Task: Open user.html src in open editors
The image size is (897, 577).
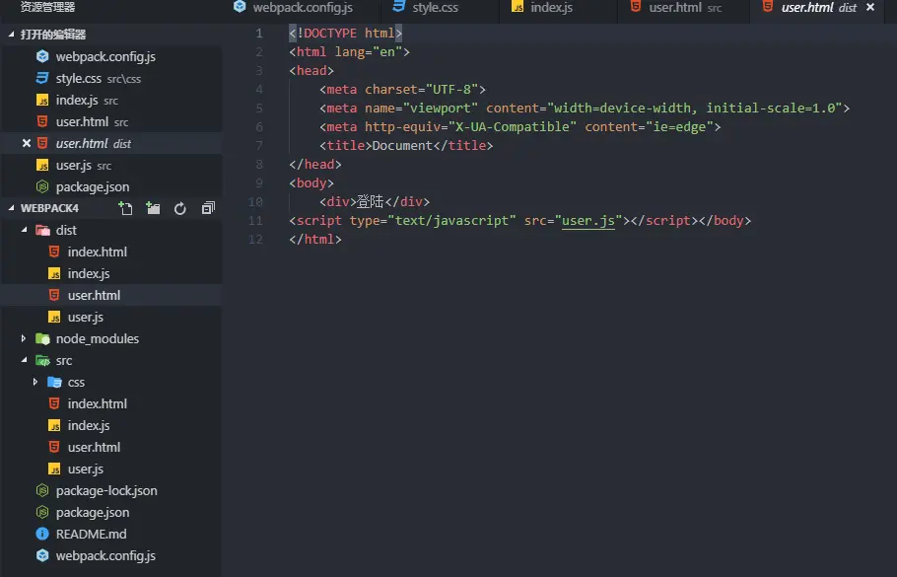Action: tap(111, 122)
